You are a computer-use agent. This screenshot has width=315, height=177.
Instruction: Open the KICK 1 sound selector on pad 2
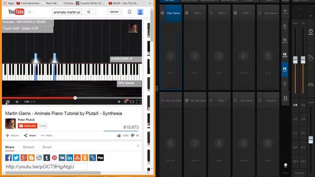(x=198, y=13)
